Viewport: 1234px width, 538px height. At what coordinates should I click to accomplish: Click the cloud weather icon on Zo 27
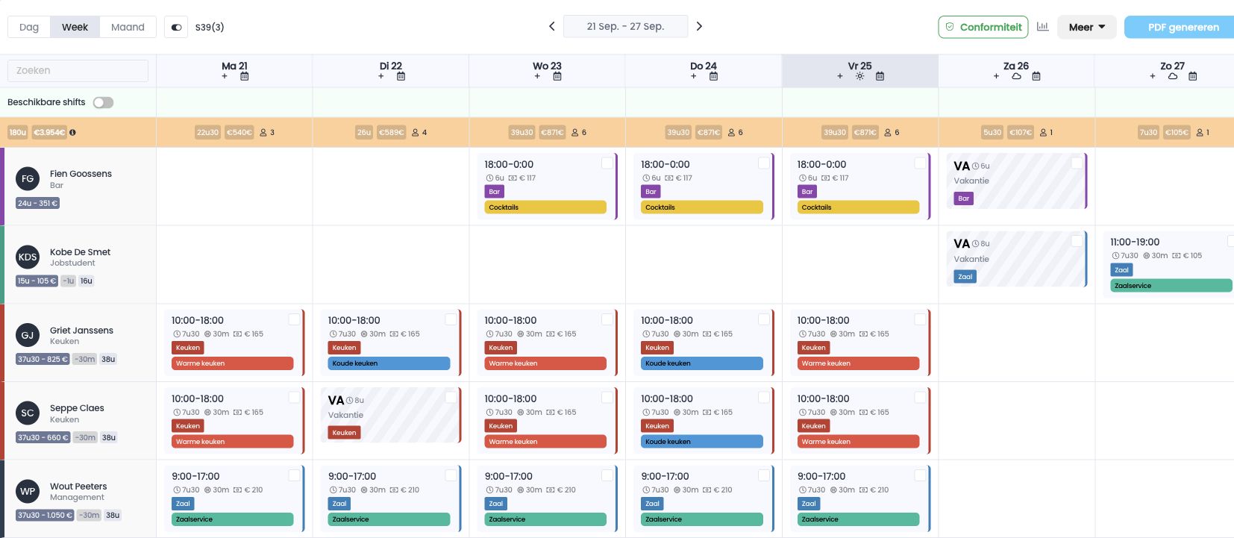pyautogui.click(x=1173, y=76)
